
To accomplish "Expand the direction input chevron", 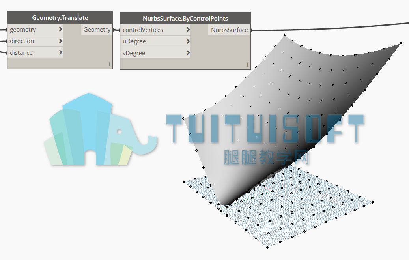I will tap(60, 41).
